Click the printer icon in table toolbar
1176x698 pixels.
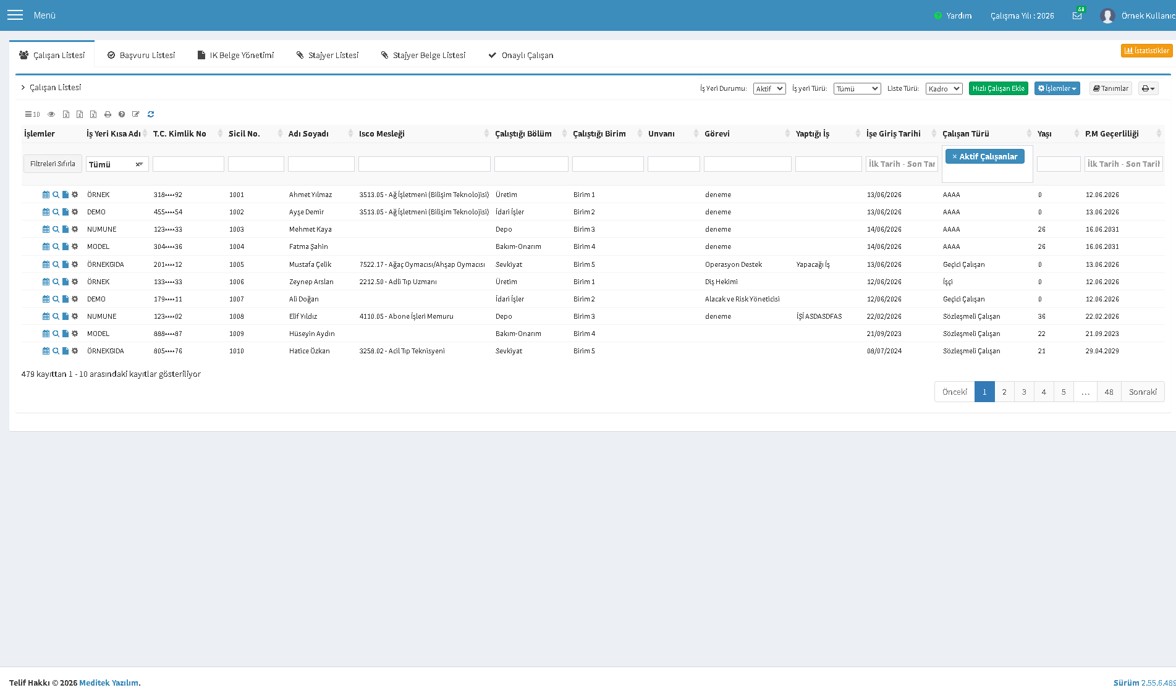tap(108, 114)
